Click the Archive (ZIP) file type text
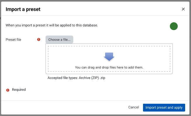191x116 pixels. tap(89, 78)
